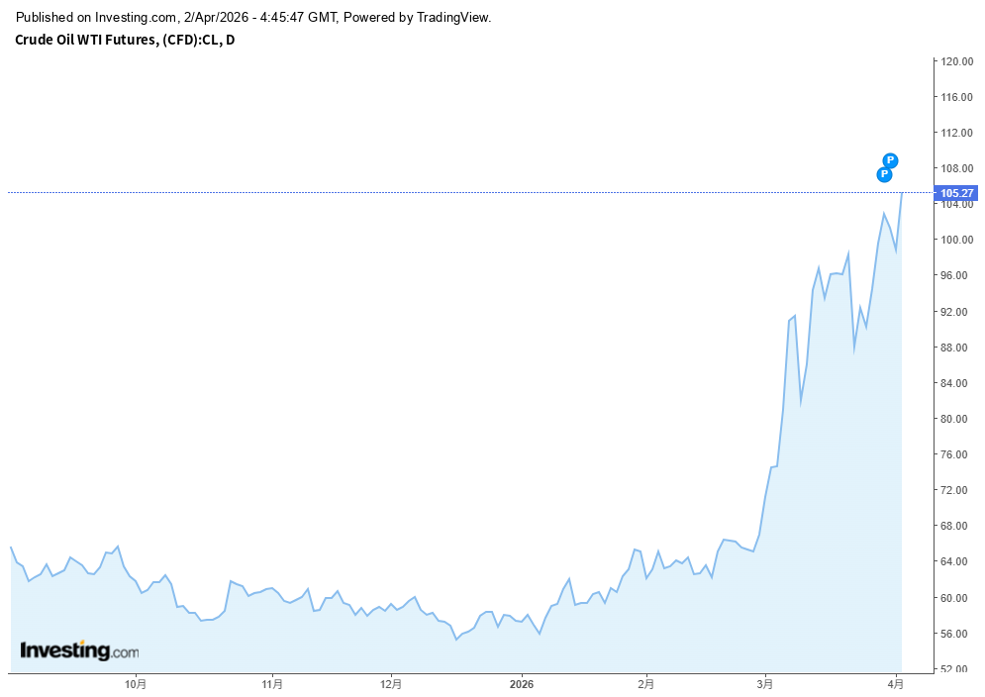This screenshot has height=697, width=985.
Task: Click the 68.00 price axis label
Action: click(956, 526)
